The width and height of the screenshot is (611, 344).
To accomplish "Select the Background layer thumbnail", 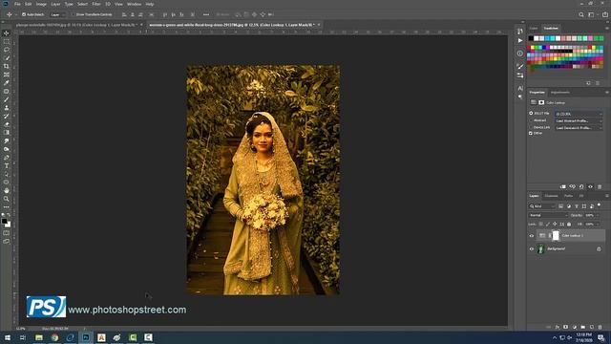I will click(x=541, y=248).
